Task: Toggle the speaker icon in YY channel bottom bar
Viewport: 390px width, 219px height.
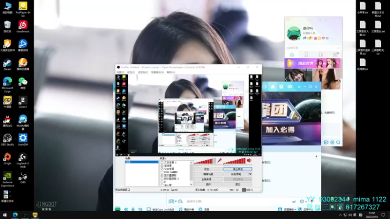Action: (x=126, y=209)
